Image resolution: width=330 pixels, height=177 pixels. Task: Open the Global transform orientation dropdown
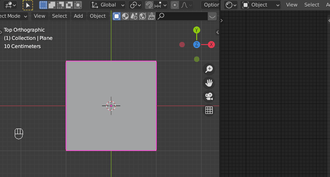tap(108, 5)
